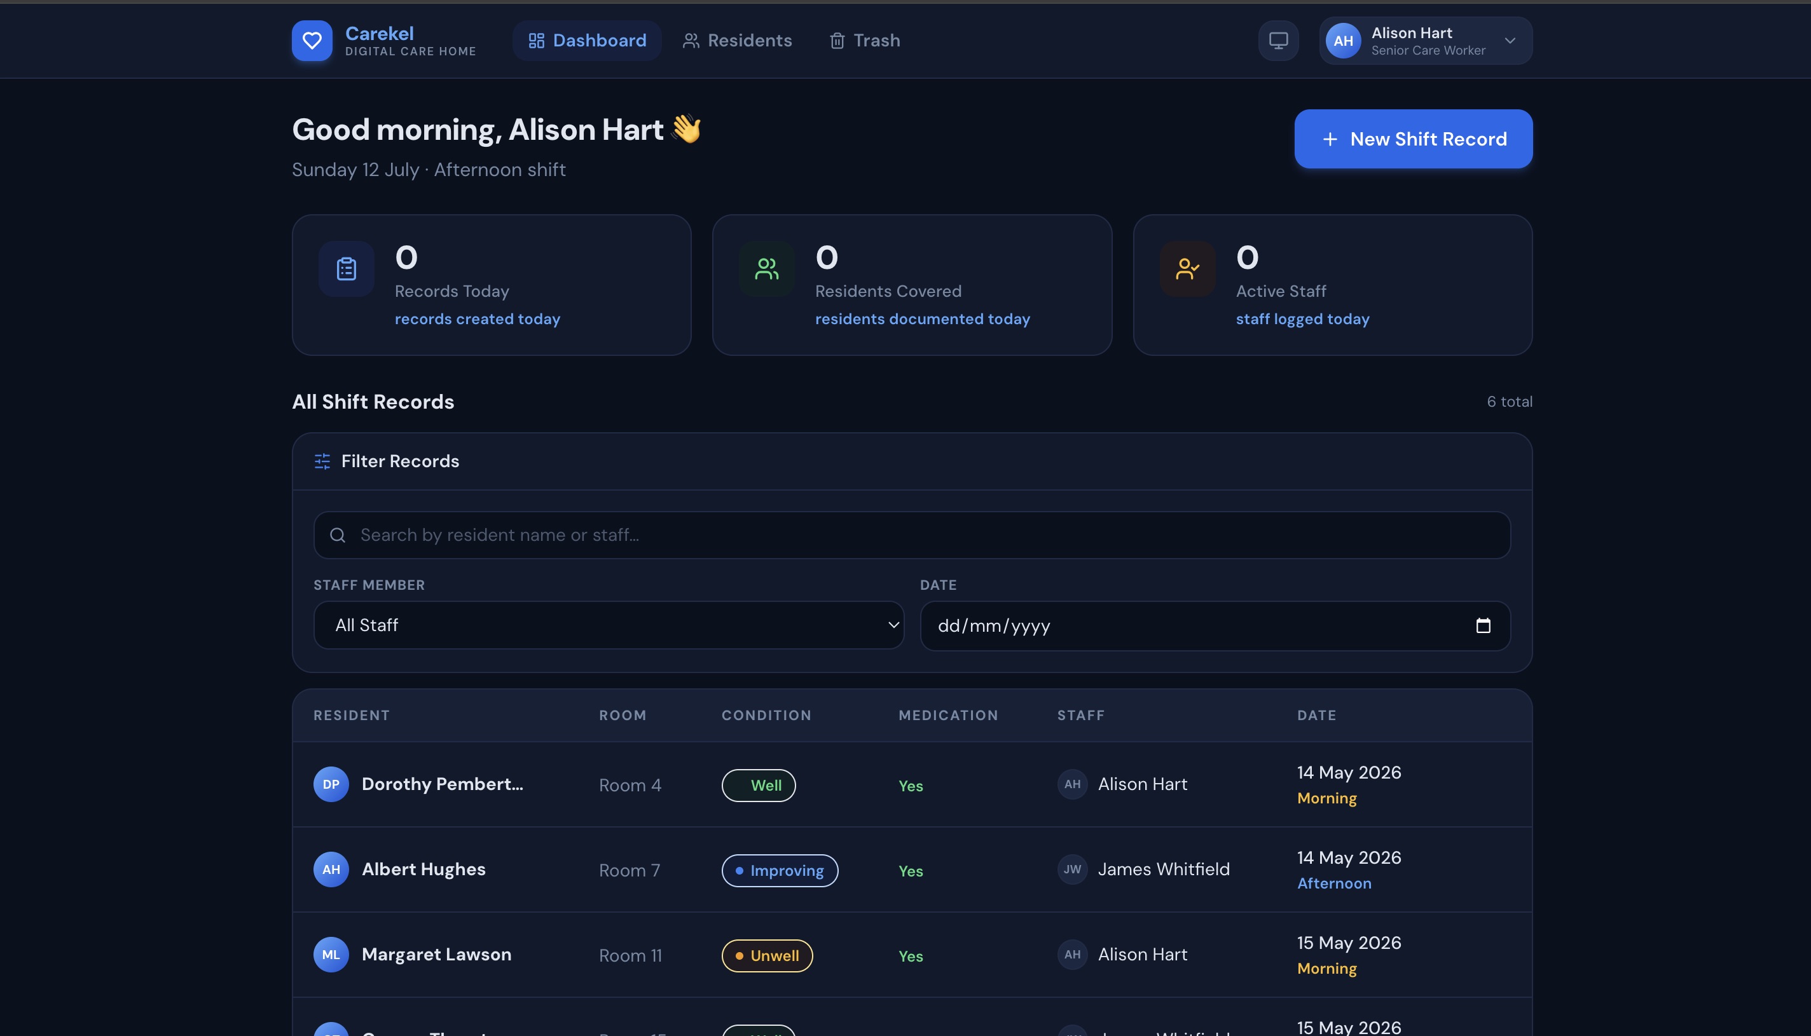This screenshot has height=1036, width=1811.
Task: Click the ML avatar for Margaret Lawson
Action: click(331, 955)
